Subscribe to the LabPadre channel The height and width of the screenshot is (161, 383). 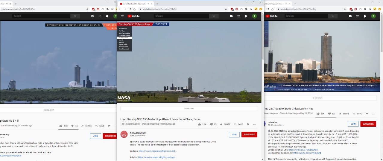click(368, 124)
